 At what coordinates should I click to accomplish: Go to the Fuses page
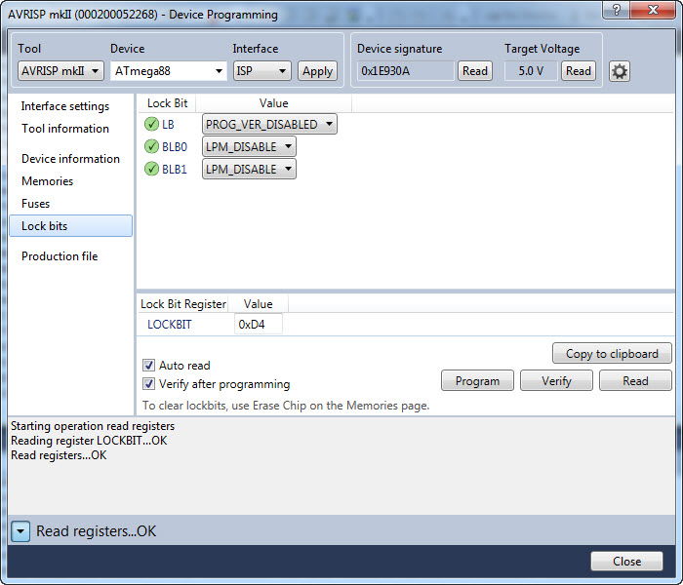[x=36, y=203]
